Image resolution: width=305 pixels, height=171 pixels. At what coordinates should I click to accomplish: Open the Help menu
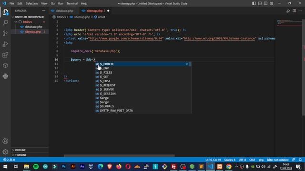(84, 3)
